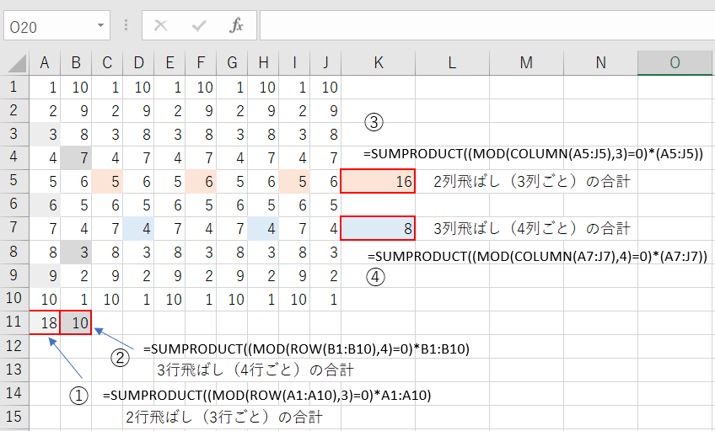Select column M header
The height and width of the screenshot is (431, 715).
(526, 62)
